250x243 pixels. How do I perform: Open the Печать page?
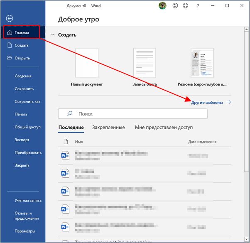(x=21, y=114)
